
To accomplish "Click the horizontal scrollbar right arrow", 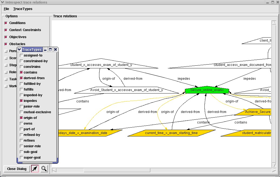I will pyautogui.click(x=274, y=170).
